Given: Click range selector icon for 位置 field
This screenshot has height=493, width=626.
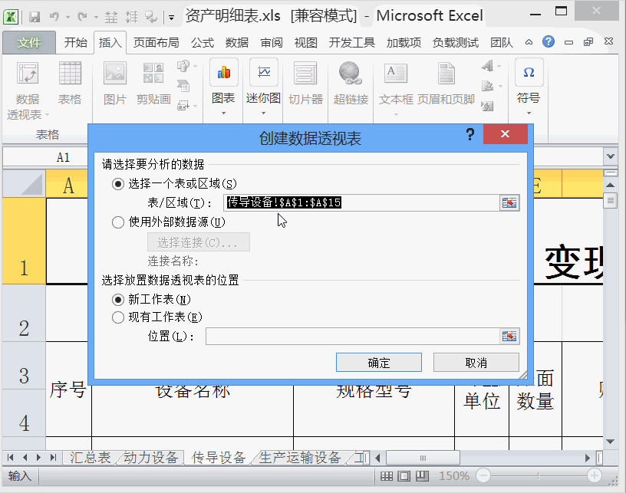Looking at the screenshot, I should (x=509, y=337).
